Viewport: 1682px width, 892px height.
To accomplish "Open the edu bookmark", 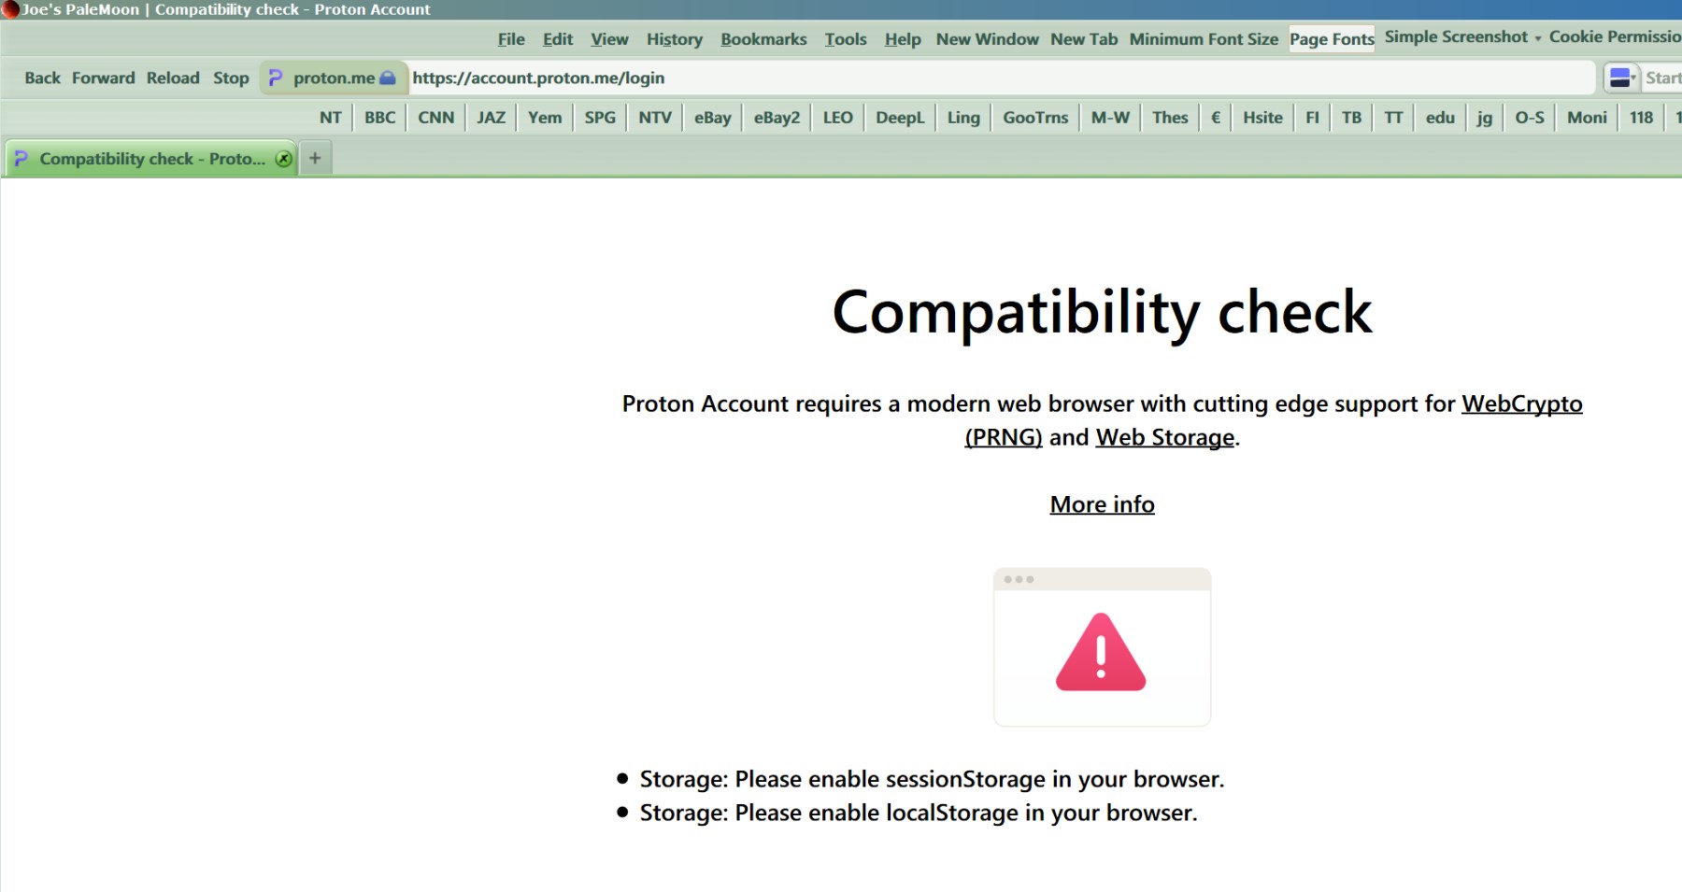I will [1440, 118].
